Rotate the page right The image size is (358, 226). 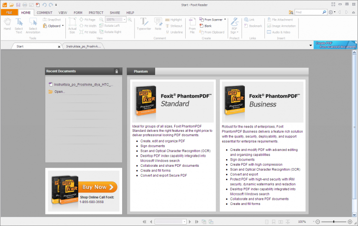point(110,32)
